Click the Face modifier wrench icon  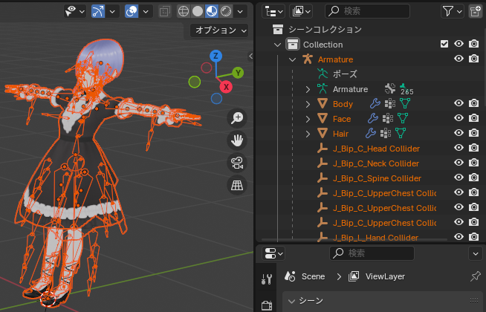click(373, 118)
